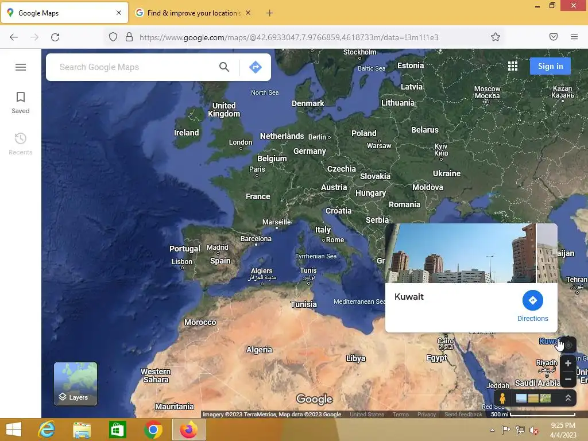The height and width of the screenshot is (441, 588).
Task: Click the United States link
Action: tap(367, 415)
